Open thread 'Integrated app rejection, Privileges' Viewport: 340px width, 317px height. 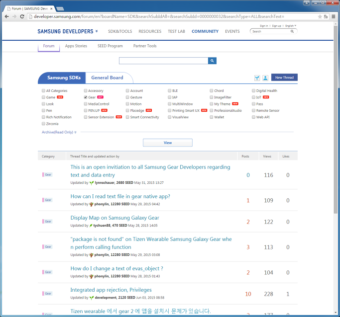point(111,290)
